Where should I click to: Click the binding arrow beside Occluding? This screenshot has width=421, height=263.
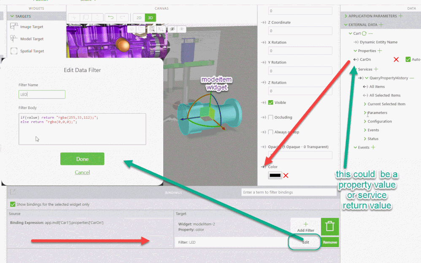[263, 117]
